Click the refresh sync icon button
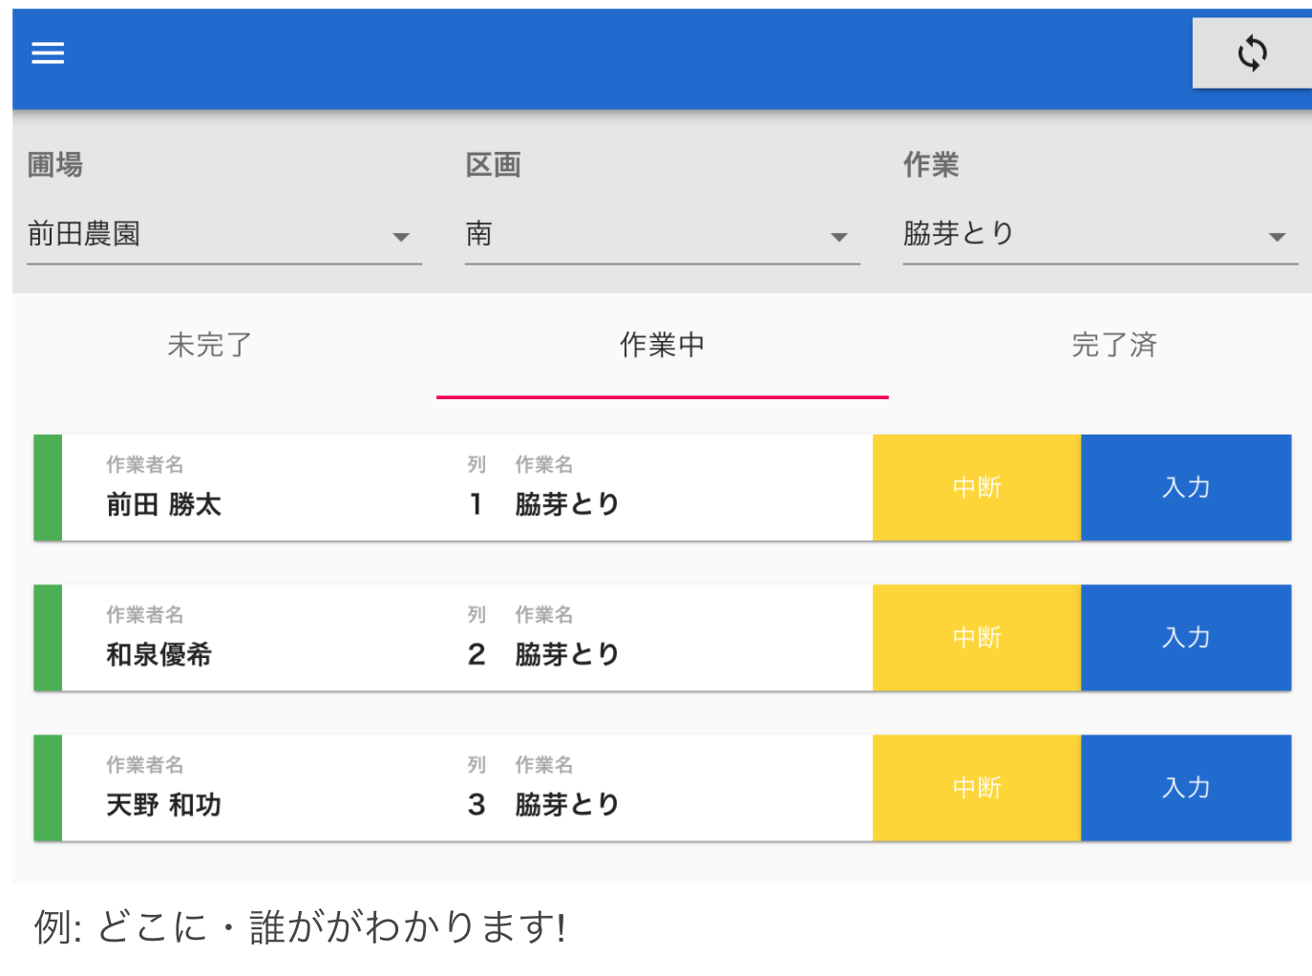This screenshot has height=976, width=1312. 1252,53
